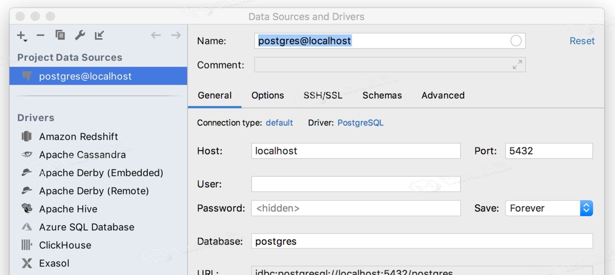The image size is (615, 275).
Task: Click the URL field with jdbc string
Action: 422,271
